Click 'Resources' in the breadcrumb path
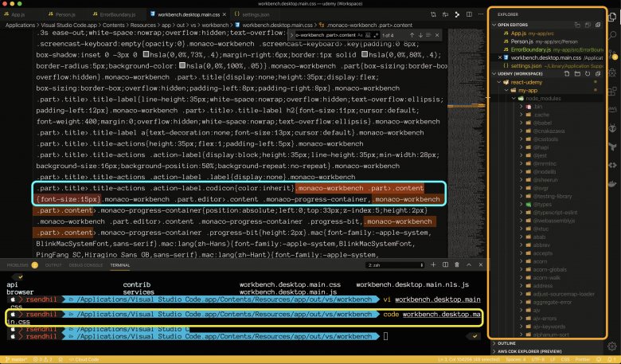Viewport: 621px width, 364px height. (143, 25)
